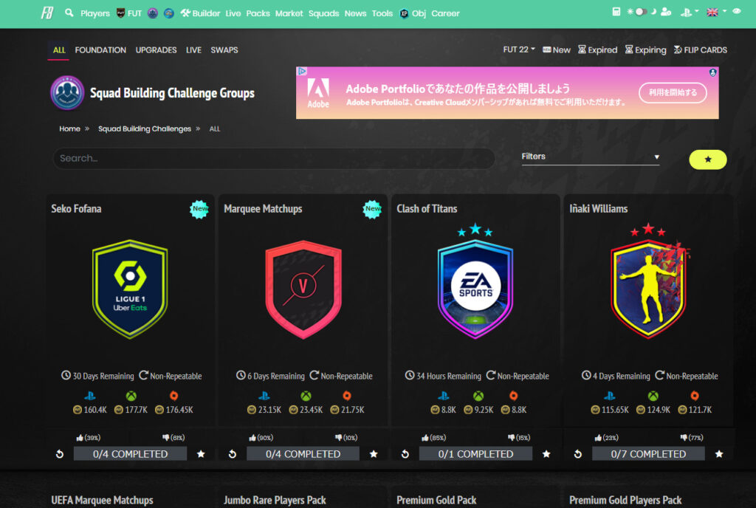Dislike the Marquee Matchups challenge
The width and height of the screenshot is (756, 508).
click(x=346, y=438)
